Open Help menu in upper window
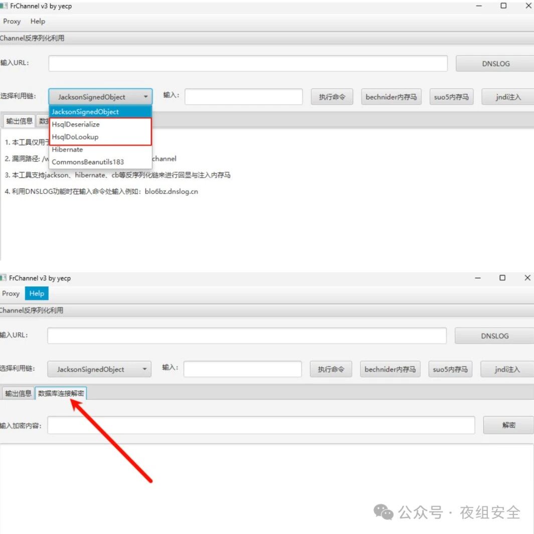Image resolution: width=534 pixels, height=534 pixels. point(38,22)
